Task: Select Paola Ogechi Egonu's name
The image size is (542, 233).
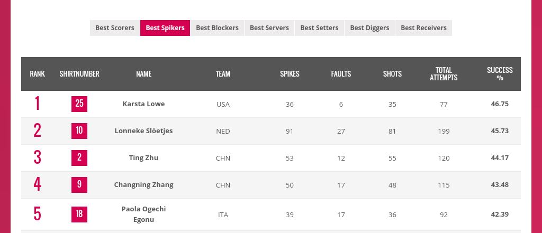Action: [143, 214]
